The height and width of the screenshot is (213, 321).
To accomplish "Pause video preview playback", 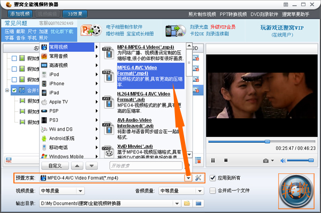I will click(x=213, y=161).
